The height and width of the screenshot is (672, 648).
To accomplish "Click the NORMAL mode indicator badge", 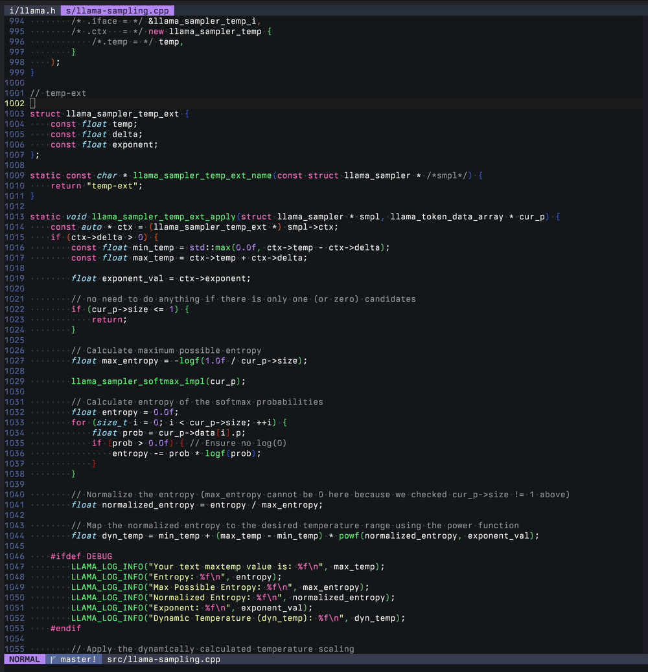I will coord(23,659).
